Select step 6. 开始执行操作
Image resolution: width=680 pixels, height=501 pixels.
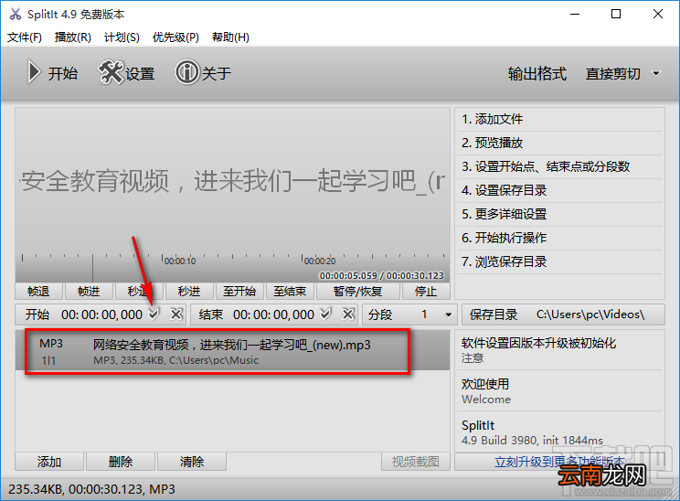pos(559,238)
